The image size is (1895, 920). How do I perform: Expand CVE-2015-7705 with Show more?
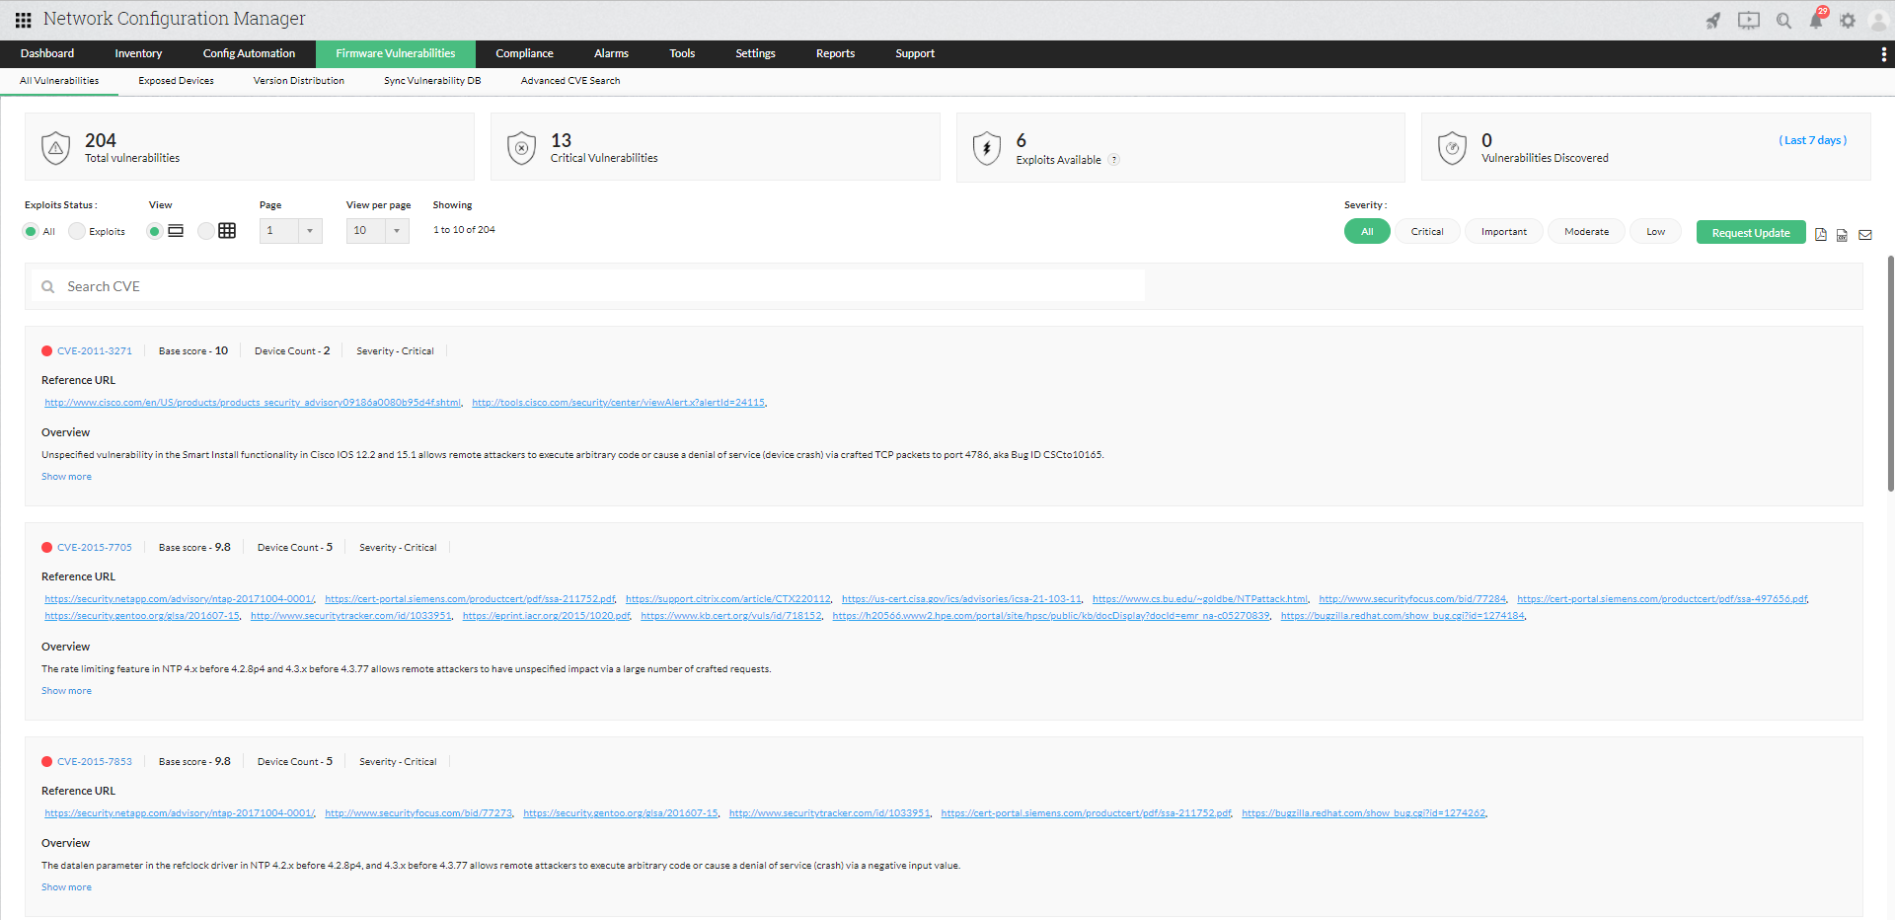coord(66,690)
